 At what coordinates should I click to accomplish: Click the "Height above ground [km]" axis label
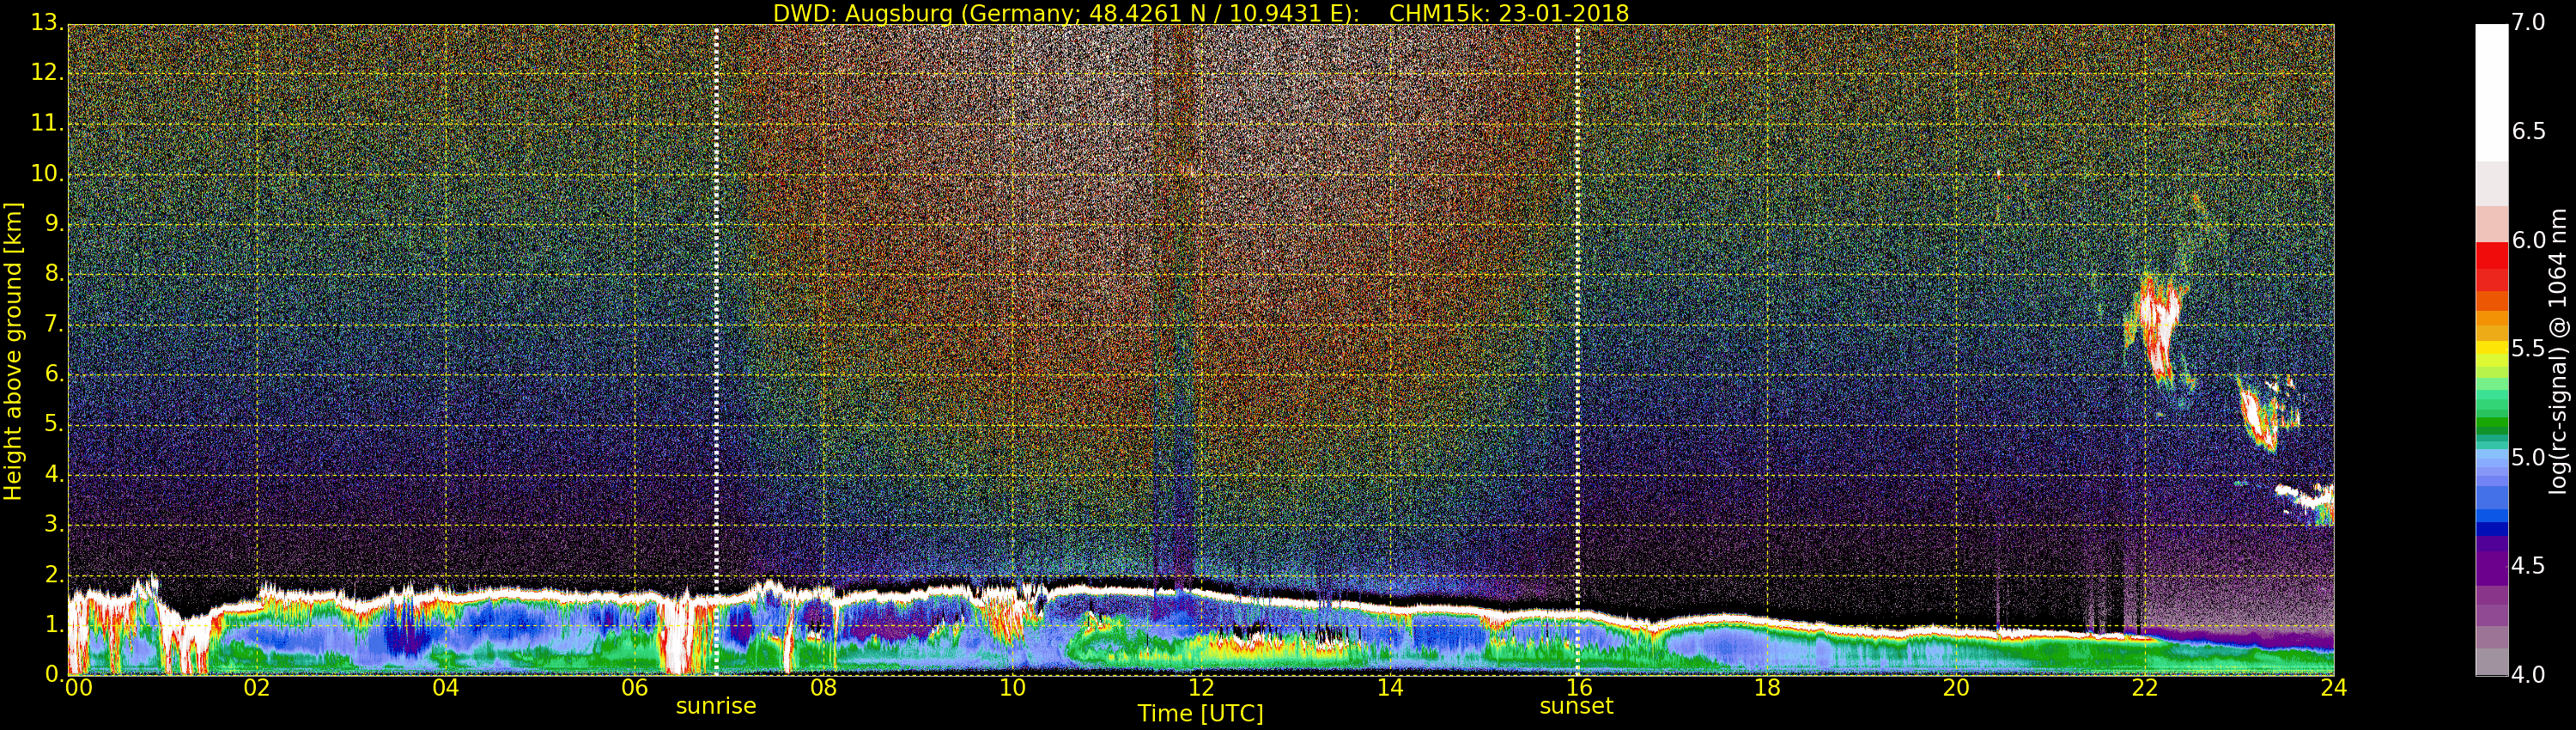pos(13,352)
